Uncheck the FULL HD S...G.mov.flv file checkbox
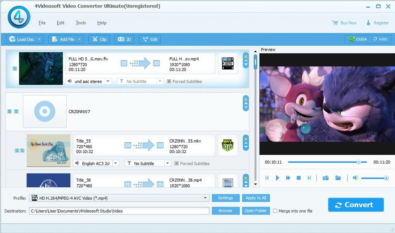This screenshot has width=395, height=233. point(14,69)
